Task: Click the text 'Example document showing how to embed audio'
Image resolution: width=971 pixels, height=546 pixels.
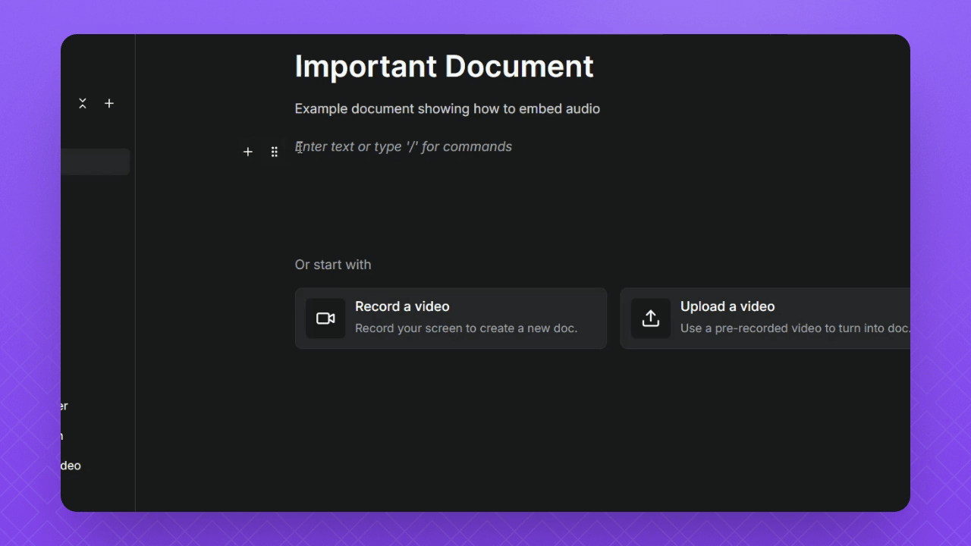Action: (x=448, y=108)
